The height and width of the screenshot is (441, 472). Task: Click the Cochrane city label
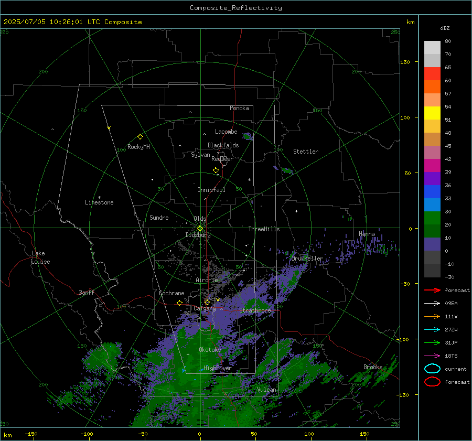tap(171, 293)
